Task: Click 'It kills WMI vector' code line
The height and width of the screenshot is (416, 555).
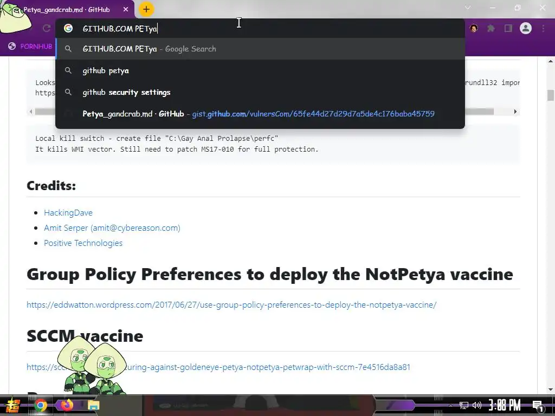Action: (177, 149)
